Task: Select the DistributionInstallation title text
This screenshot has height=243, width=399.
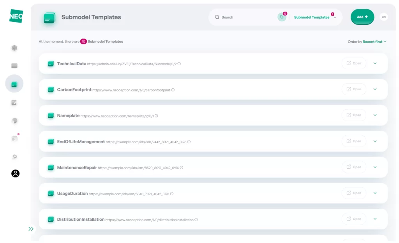Action: 81,219
